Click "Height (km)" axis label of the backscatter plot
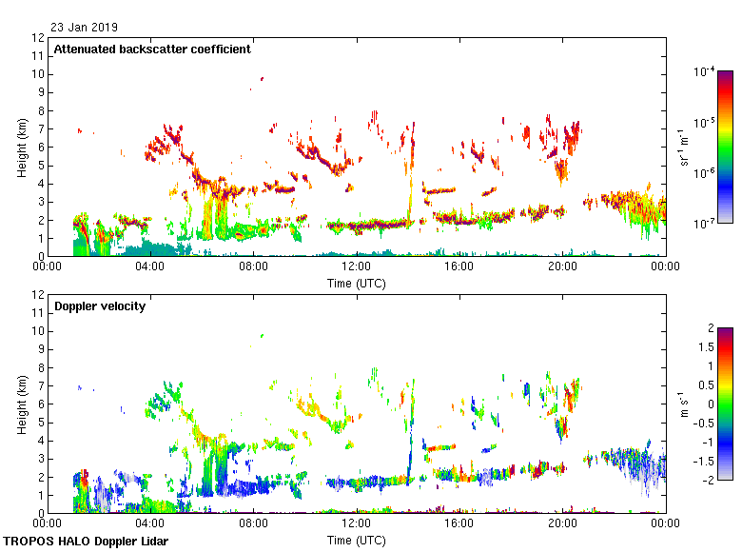Screen dimensions: 742x552 [22, 147]
